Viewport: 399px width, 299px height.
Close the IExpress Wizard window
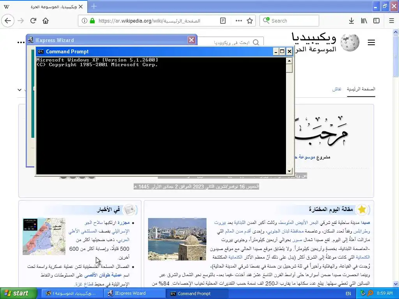pos(191,40)
